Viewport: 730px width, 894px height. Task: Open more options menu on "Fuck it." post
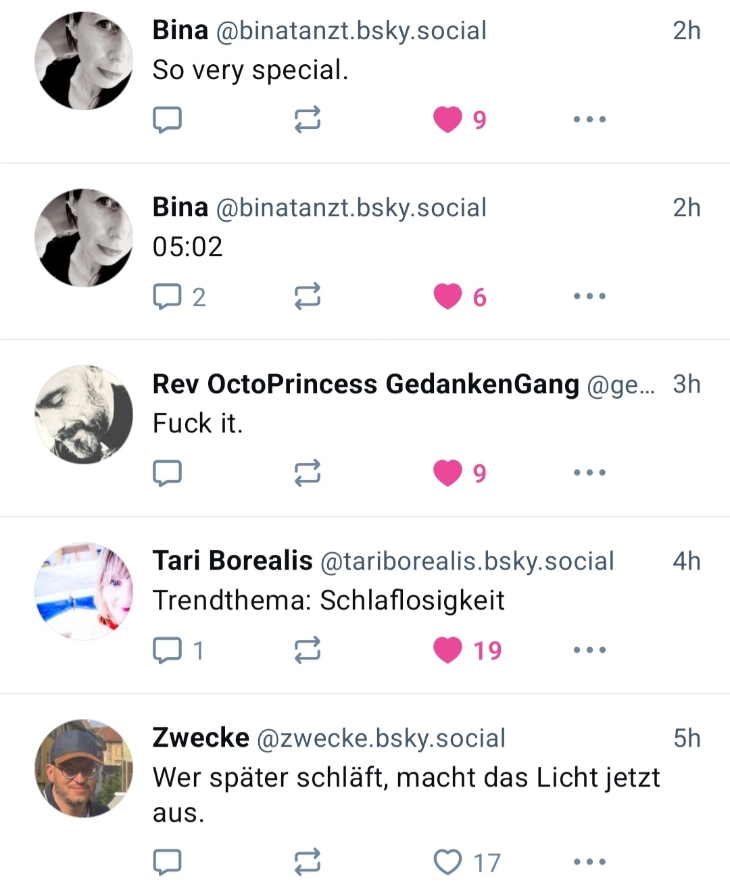coord(589,473)
